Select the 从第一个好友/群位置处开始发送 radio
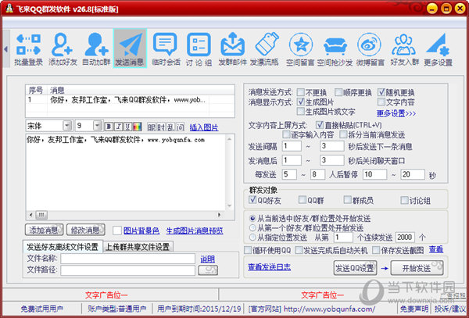The width and height of the screenshot is (469, 318). 252,227
